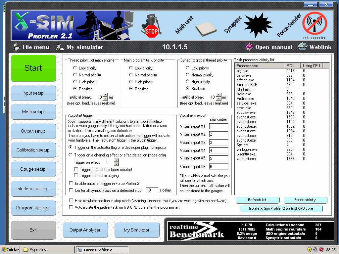The image size is (339, 254).
Task: Decrease Synaptrix artificial break value
Action: tap(218, 99)
